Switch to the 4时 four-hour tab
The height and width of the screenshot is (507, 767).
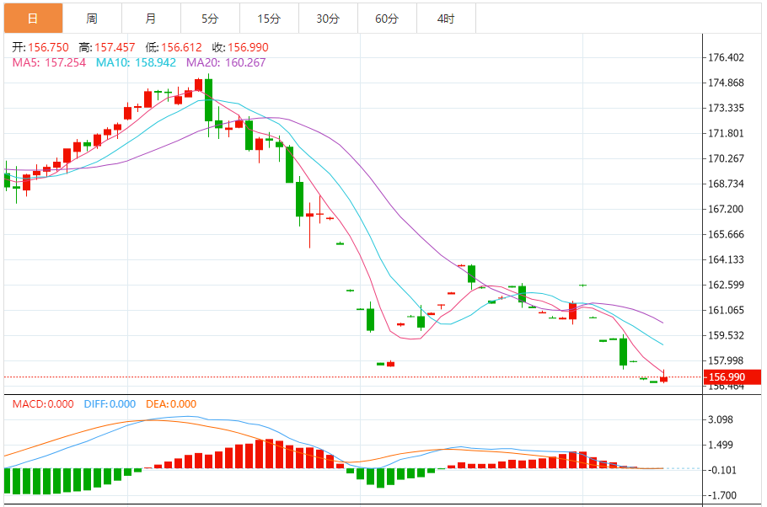[x=446, y=19]
